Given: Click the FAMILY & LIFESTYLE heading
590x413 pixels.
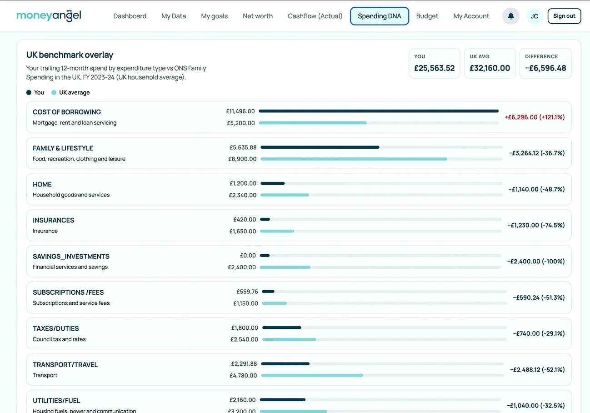Looking at the screenshot, I should [x=63, y=148].
